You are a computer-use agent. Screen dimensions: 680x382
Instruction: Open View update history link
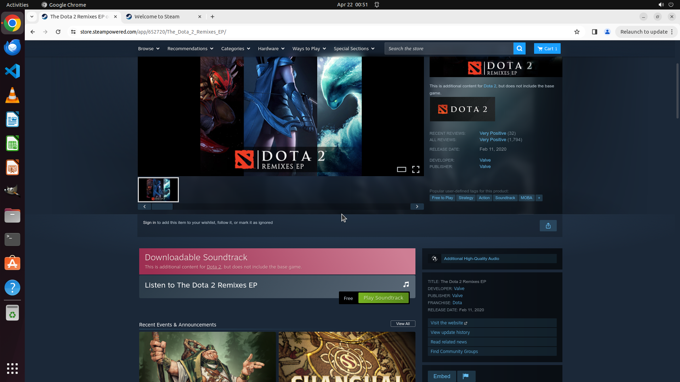pos(450,332)
